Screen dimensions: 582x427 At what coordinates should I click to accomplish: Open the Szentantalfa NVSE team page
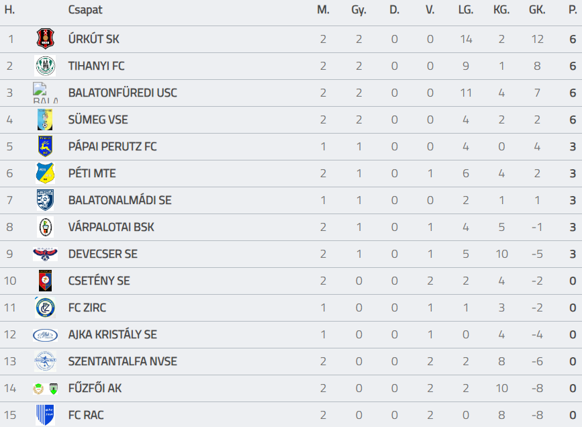pos(122,361)
